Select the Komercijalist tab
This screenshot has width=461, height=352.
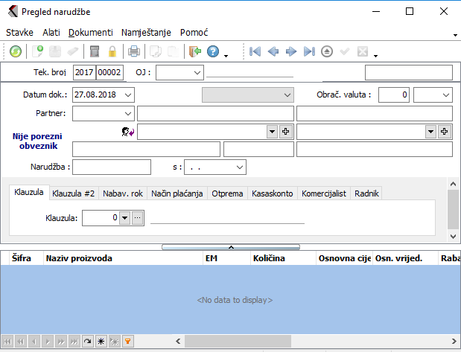323,193
